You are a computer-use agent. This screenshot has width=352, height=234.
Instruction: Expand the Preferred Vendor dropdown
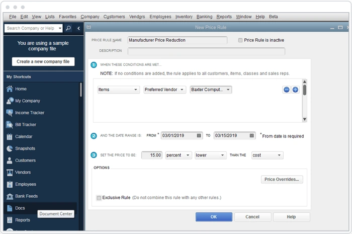click(x=164, y=90)
